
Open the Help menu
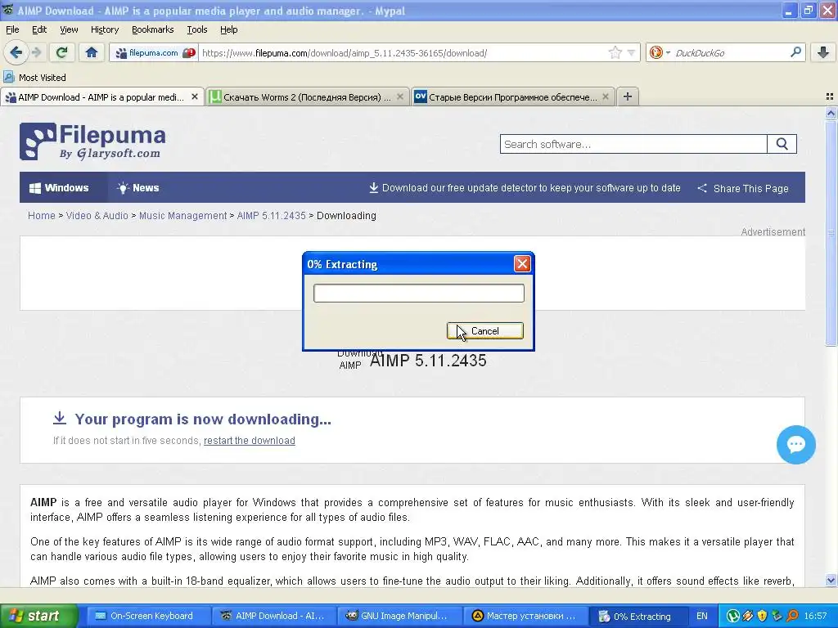tap(229, 29)
